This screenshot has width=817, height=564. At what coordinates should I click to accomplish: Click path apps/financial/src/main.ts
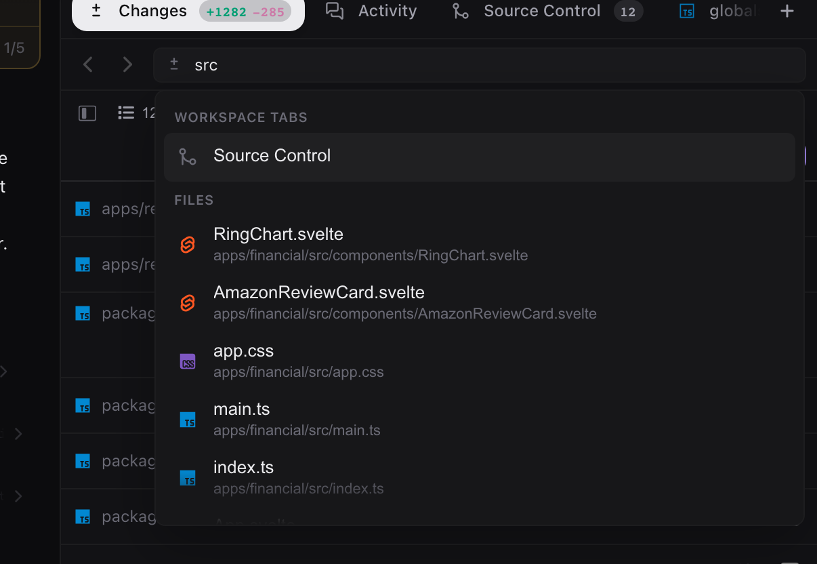pyautogui.click(x=297, y=430)
